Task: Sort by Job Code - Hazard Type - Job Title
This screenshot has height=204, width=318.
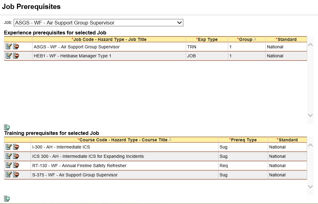Action: [109, 39]
